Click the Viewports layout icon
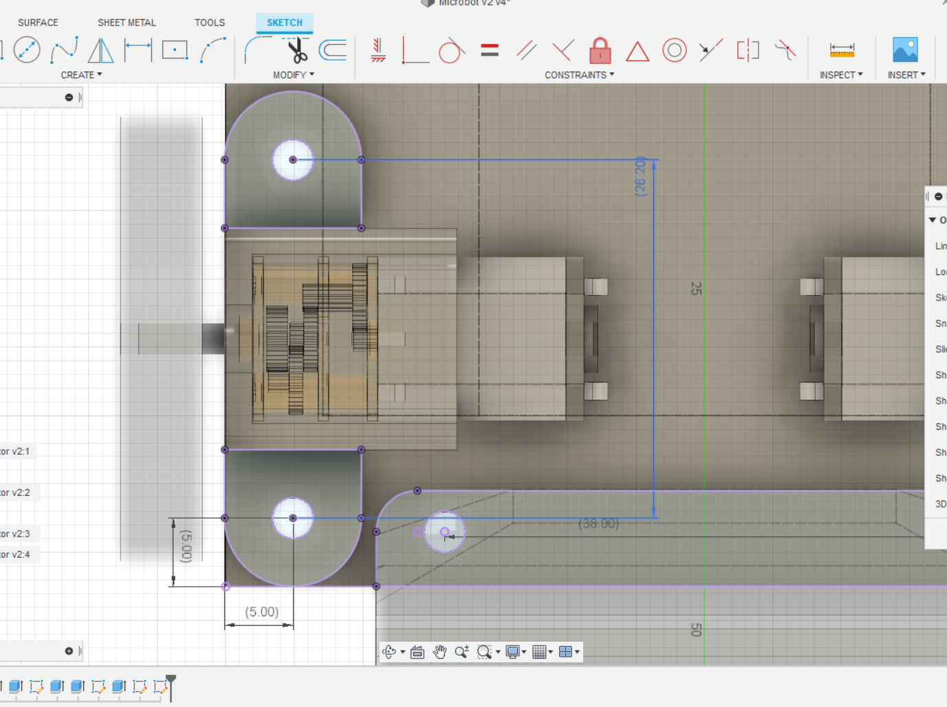Image resolution: width=947 pixels, height=707 pixels. pyautogui.click(x=565, y=652)
